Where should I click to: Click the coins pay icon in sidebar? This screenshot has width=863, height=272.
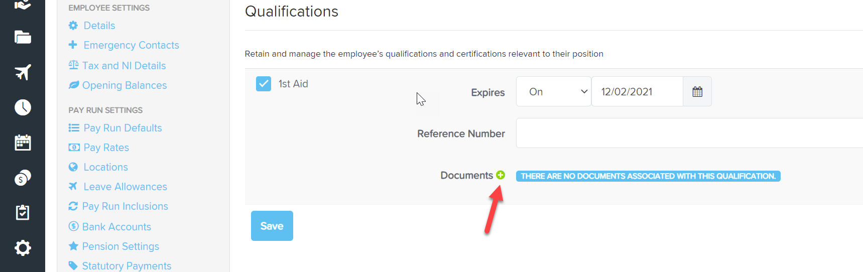point(23,178)
